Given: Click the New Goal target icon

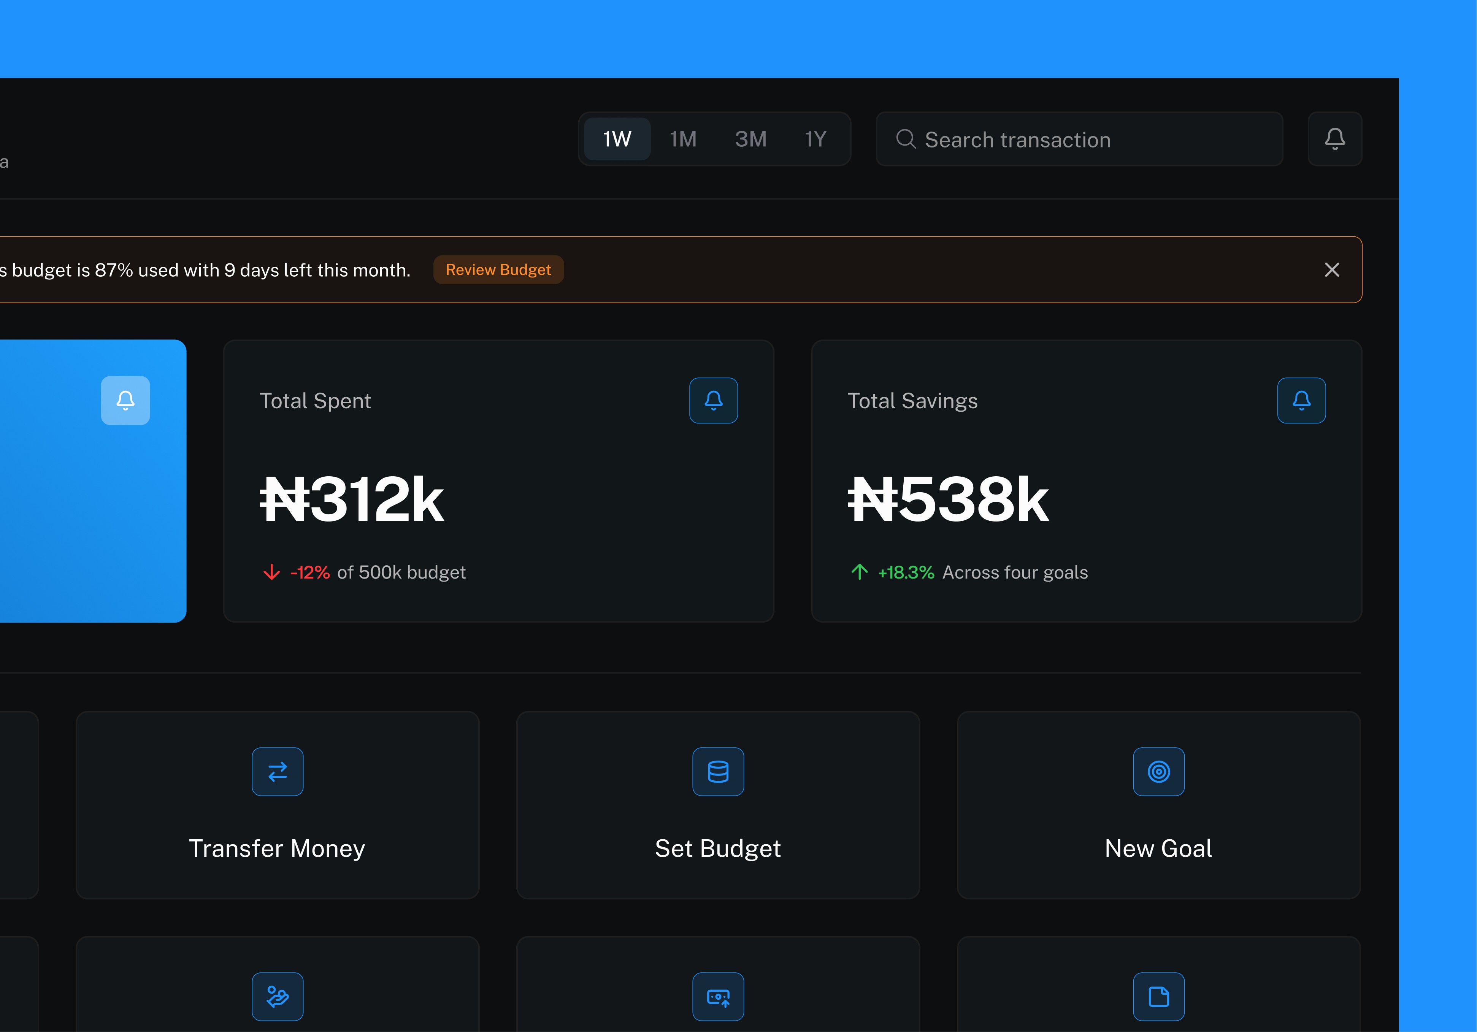Looking at the screenshot, I should pos(1158,772).
